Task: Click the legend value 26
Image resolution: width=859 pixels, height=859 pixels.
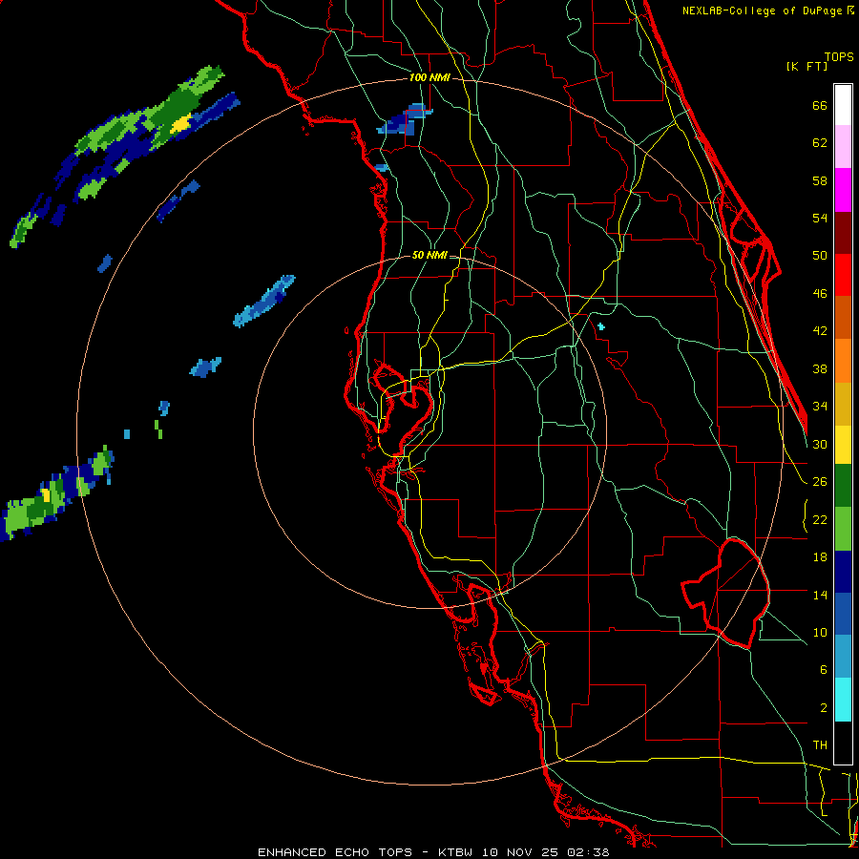Action: (820, 482)
